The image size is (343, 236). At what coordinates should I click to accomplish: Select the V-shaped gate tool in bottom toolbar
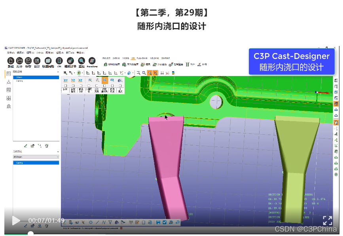coord(110,223)
